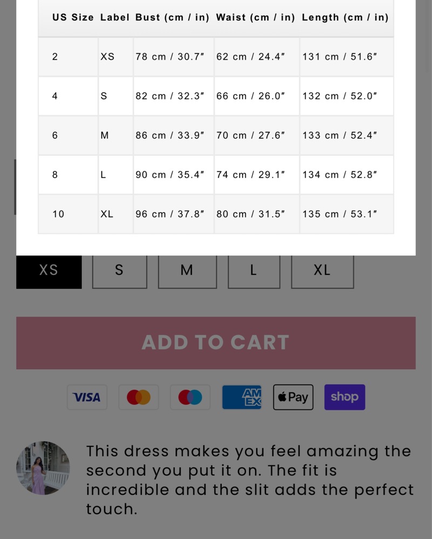Click the review text about the dress

tap(250, 480)
